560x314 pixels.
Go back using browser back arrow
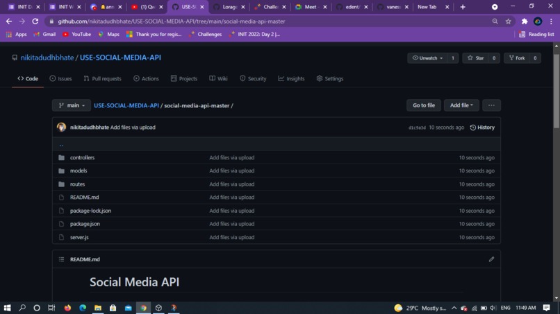9,21
